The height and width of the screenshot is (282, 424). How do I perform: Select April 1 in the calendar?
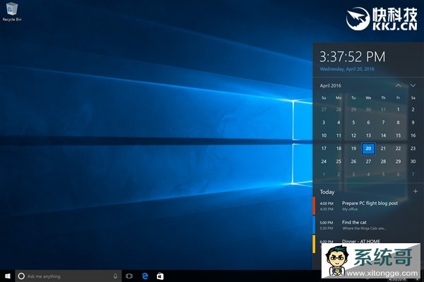[x=398, y=109]
